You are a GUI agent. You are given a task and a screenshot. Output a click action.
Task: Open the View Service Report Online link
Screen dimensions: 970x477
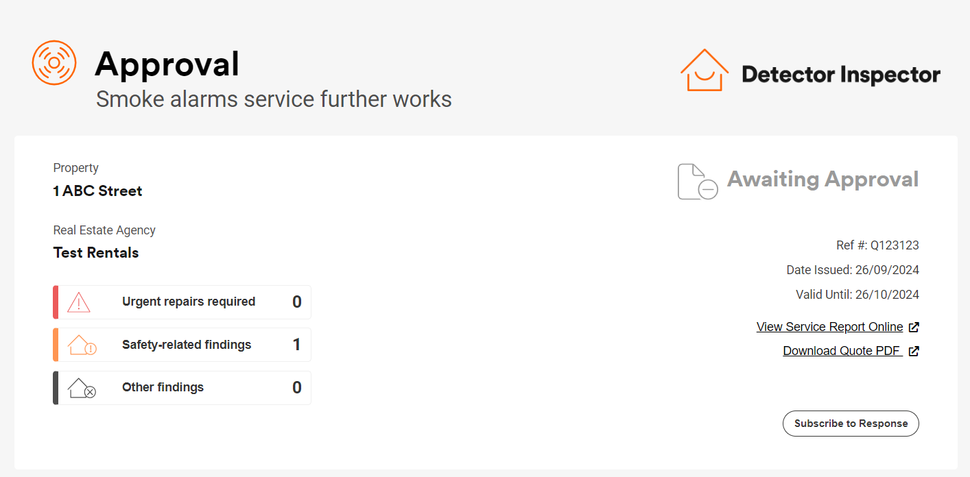click(829, 327)
